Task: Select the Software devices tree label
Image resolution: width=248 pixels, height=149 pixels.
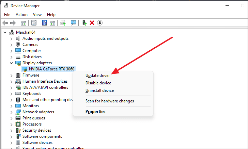Action: [x=37, y=143]
